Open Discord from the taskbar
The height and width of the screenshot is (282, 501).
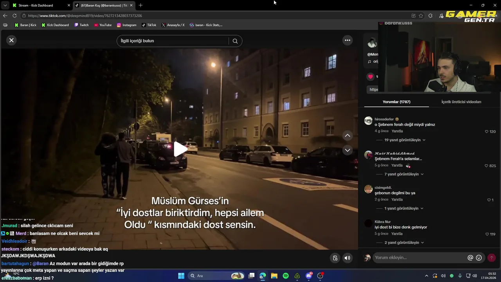pyautogui.click(x=309, y=276)
